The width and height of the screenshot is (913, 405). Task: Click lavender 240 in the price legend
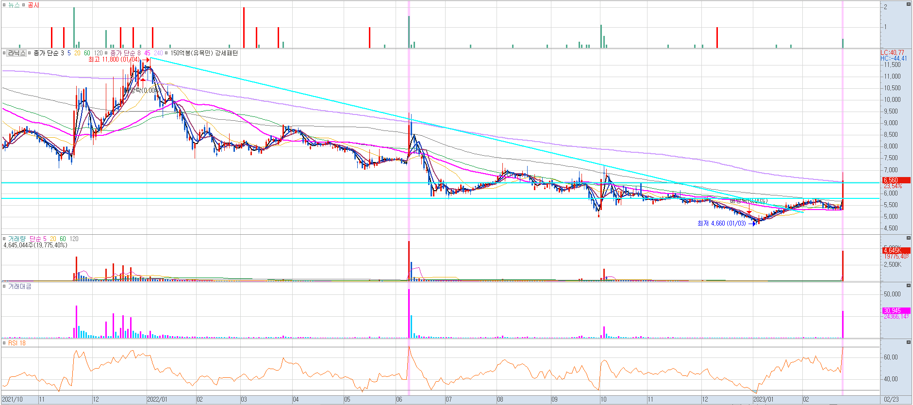(158, 53)
